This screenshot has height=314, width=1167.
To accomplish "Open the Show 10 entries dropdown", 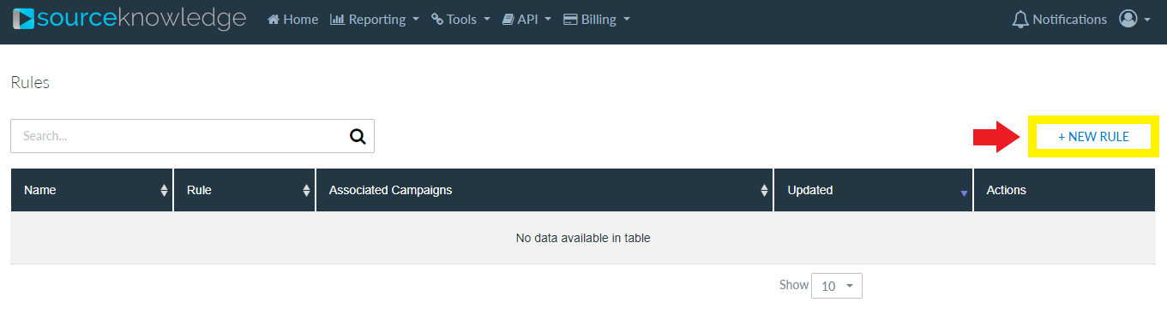I will click(837, 286).
